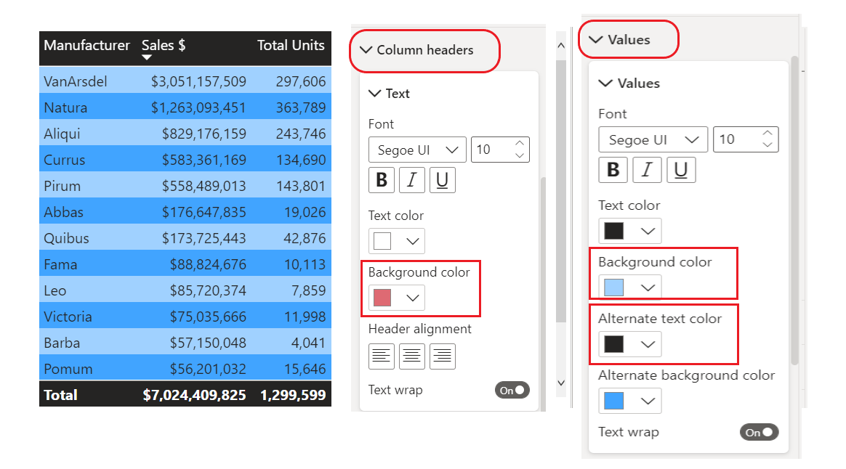
Task: Click the red header Background color swatch
Action: [382, 298]
